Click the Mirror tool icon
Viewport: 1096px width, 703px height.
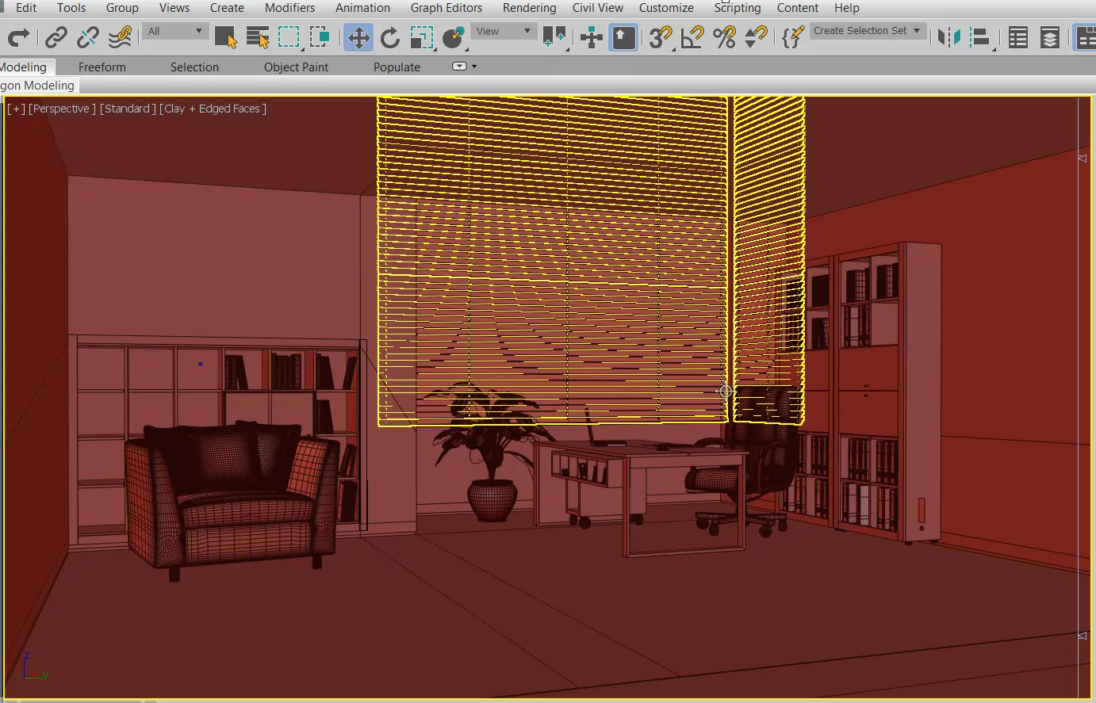point(948,37)
